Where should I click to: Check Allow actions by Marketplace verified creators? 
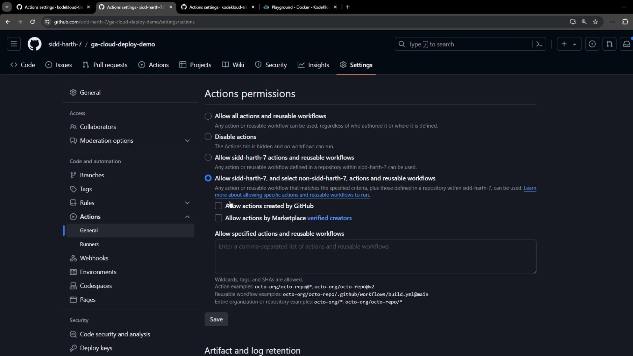coord(218,218)
